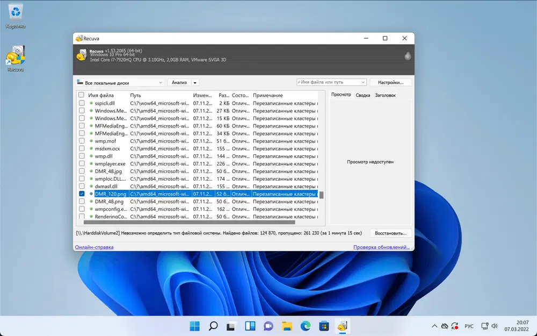
Task: Check the box for wmplayer.exe
Action: tap(82, 163)
